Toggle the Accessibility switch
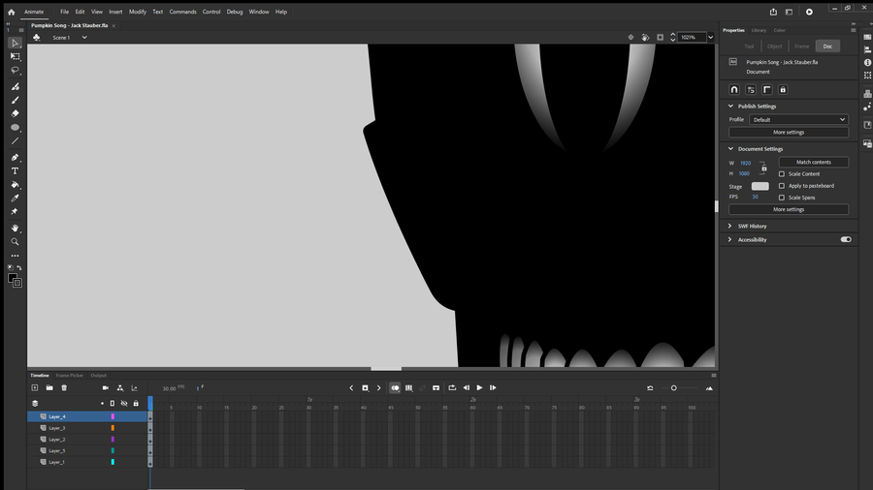 coord(846,239)
